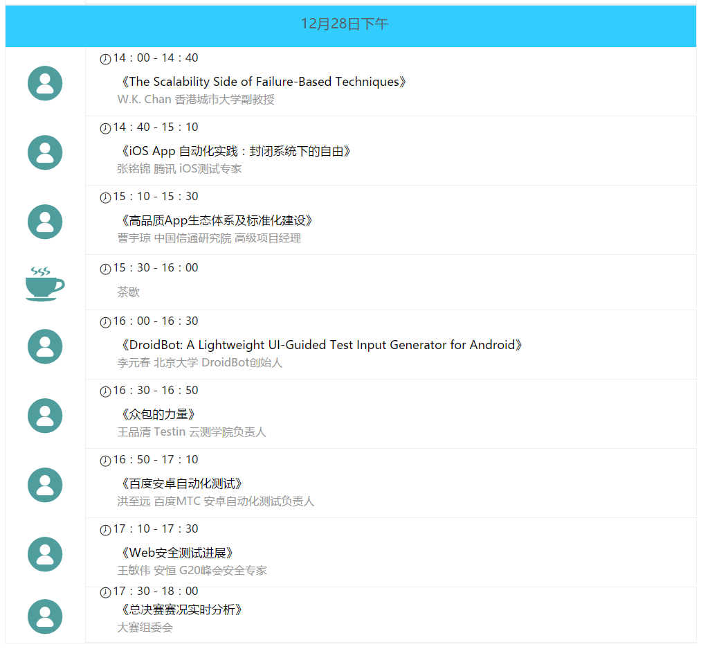Click the clock icon at 15:10 - 15:30
Screen dimensions: 710x649
(x=105, y=197)
